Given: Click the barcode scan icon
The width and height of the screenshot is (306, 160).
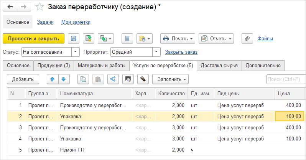Looking at the screenshot, I should pyautogui.click(x=128, y=79).
